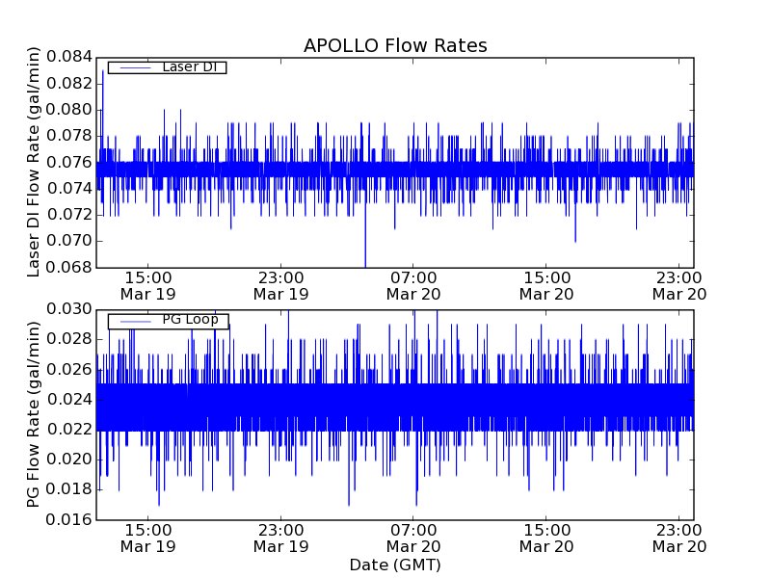Image resolution: width=771 pixels, height=578 pixels.
Task: Click '15:00 Mar 20' under the PG Loop plot
Action: point(546,539)
